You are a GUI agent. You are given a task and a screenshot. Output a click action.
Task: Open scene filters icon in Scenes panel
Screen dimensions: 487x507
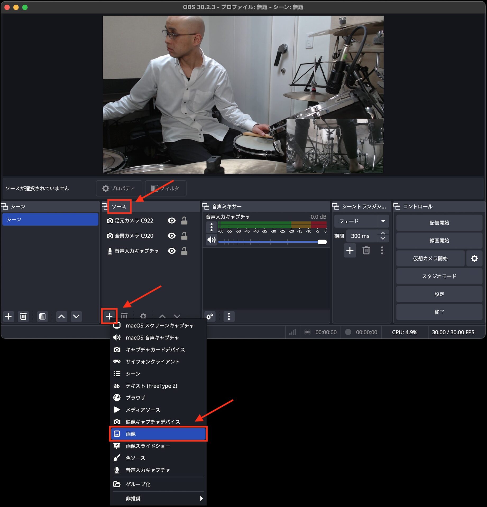[42, 316]
